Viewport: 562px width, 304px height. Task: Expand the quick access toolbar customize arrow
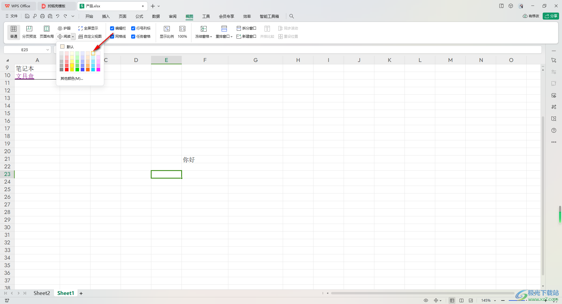click(73, 16)
